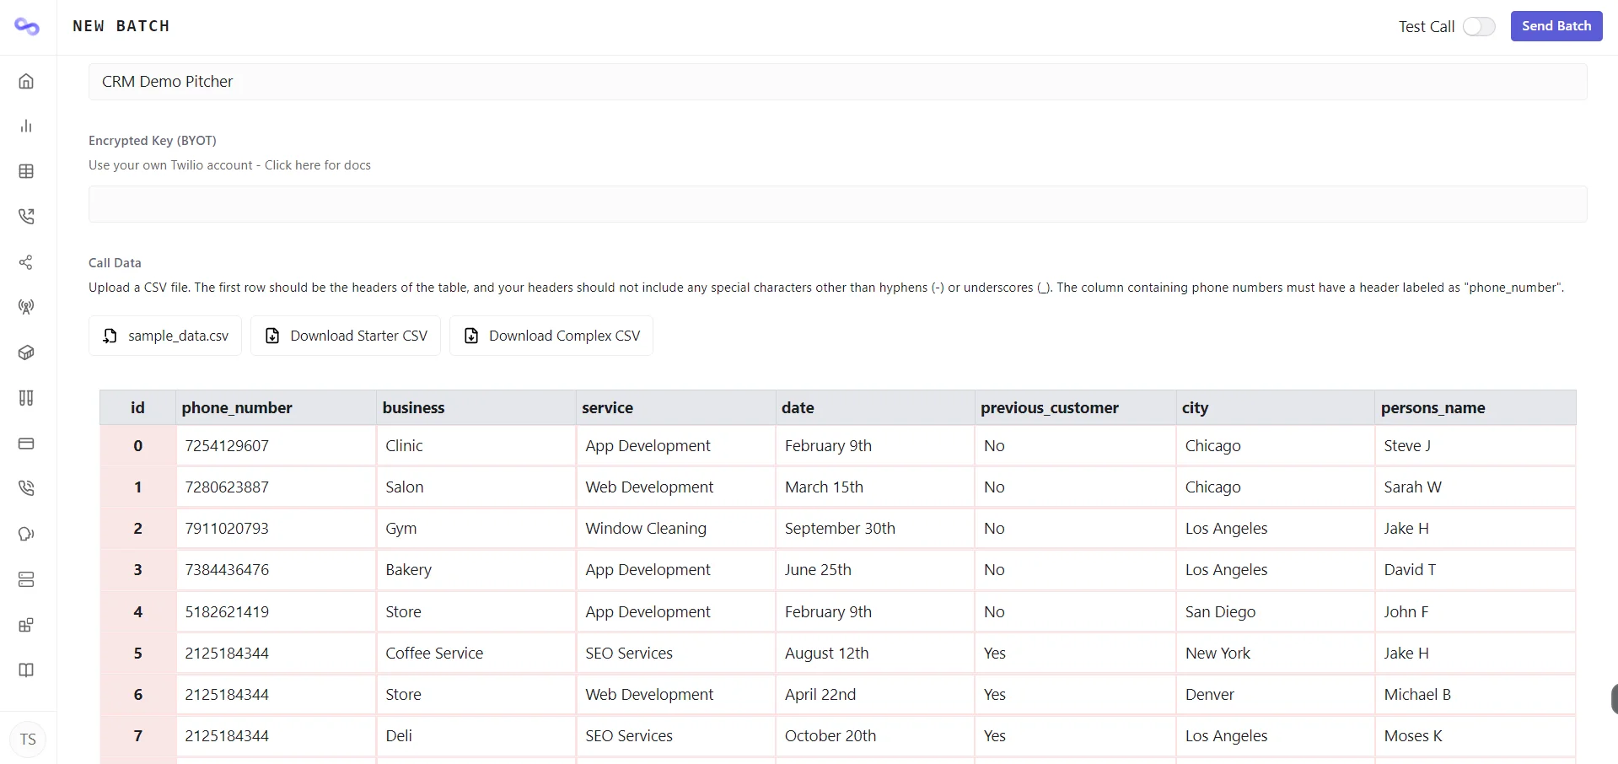Open the add-ons blocks sidebar icon
This screenshot has height=764, width=1618.
[x=26, y=625]
